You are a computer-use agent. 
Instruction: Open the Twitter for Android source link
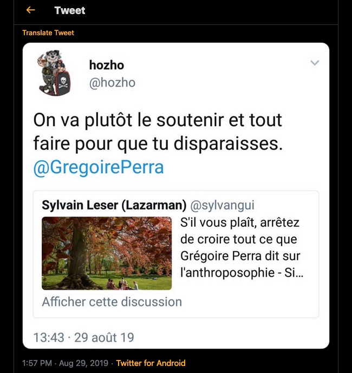(x=151, y=363)
